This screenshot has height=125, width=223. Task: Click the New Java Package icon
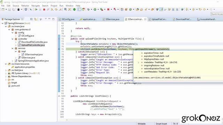tap(126, 9)
